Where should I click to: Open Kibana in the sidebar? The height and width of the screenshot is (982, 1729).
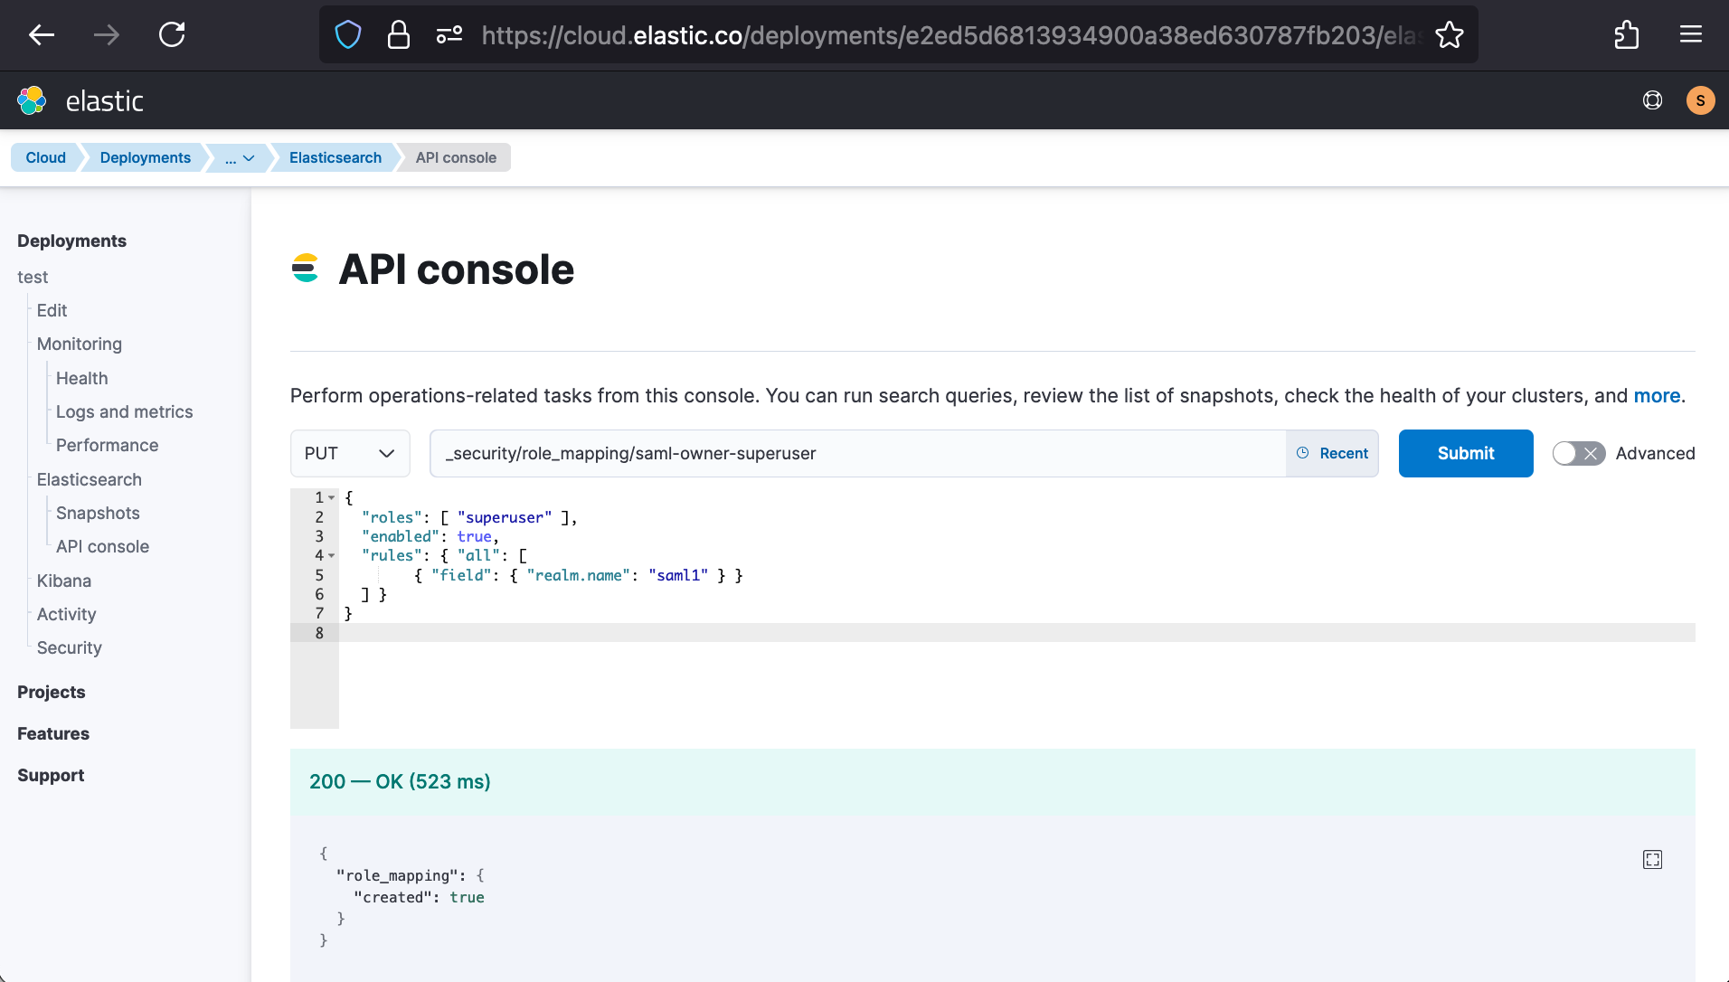click(x=63, y=581)
